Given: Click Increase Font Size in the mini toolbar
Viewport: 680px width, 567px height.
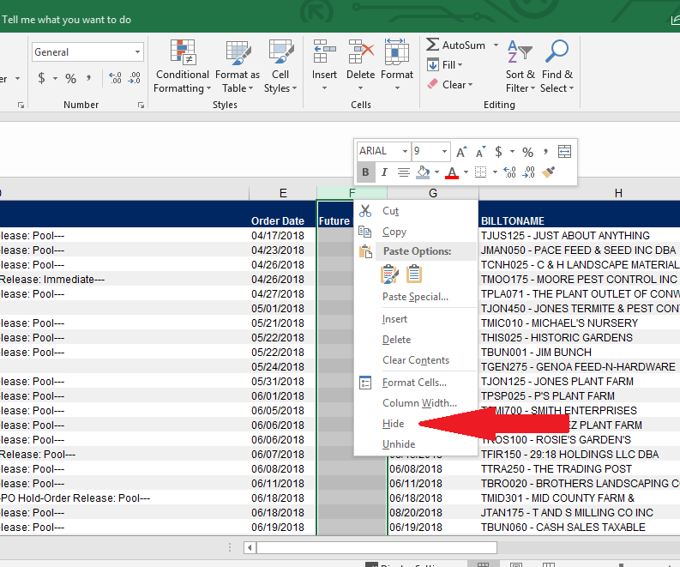Looking at the screenshot, I should click(x=461, y=152).
